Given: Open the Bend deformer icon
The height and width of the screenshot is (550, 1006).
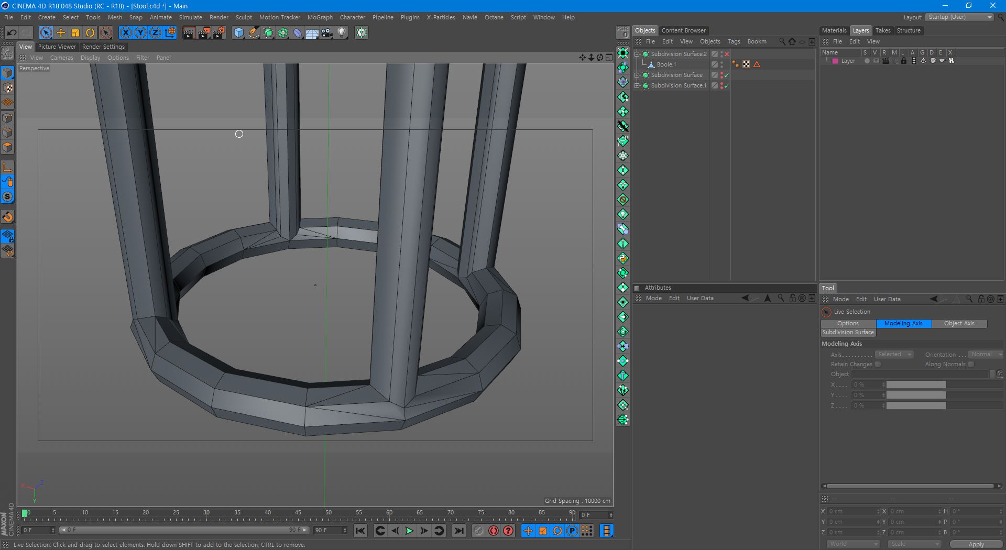Looking at the screenshot, I should 298,32.
